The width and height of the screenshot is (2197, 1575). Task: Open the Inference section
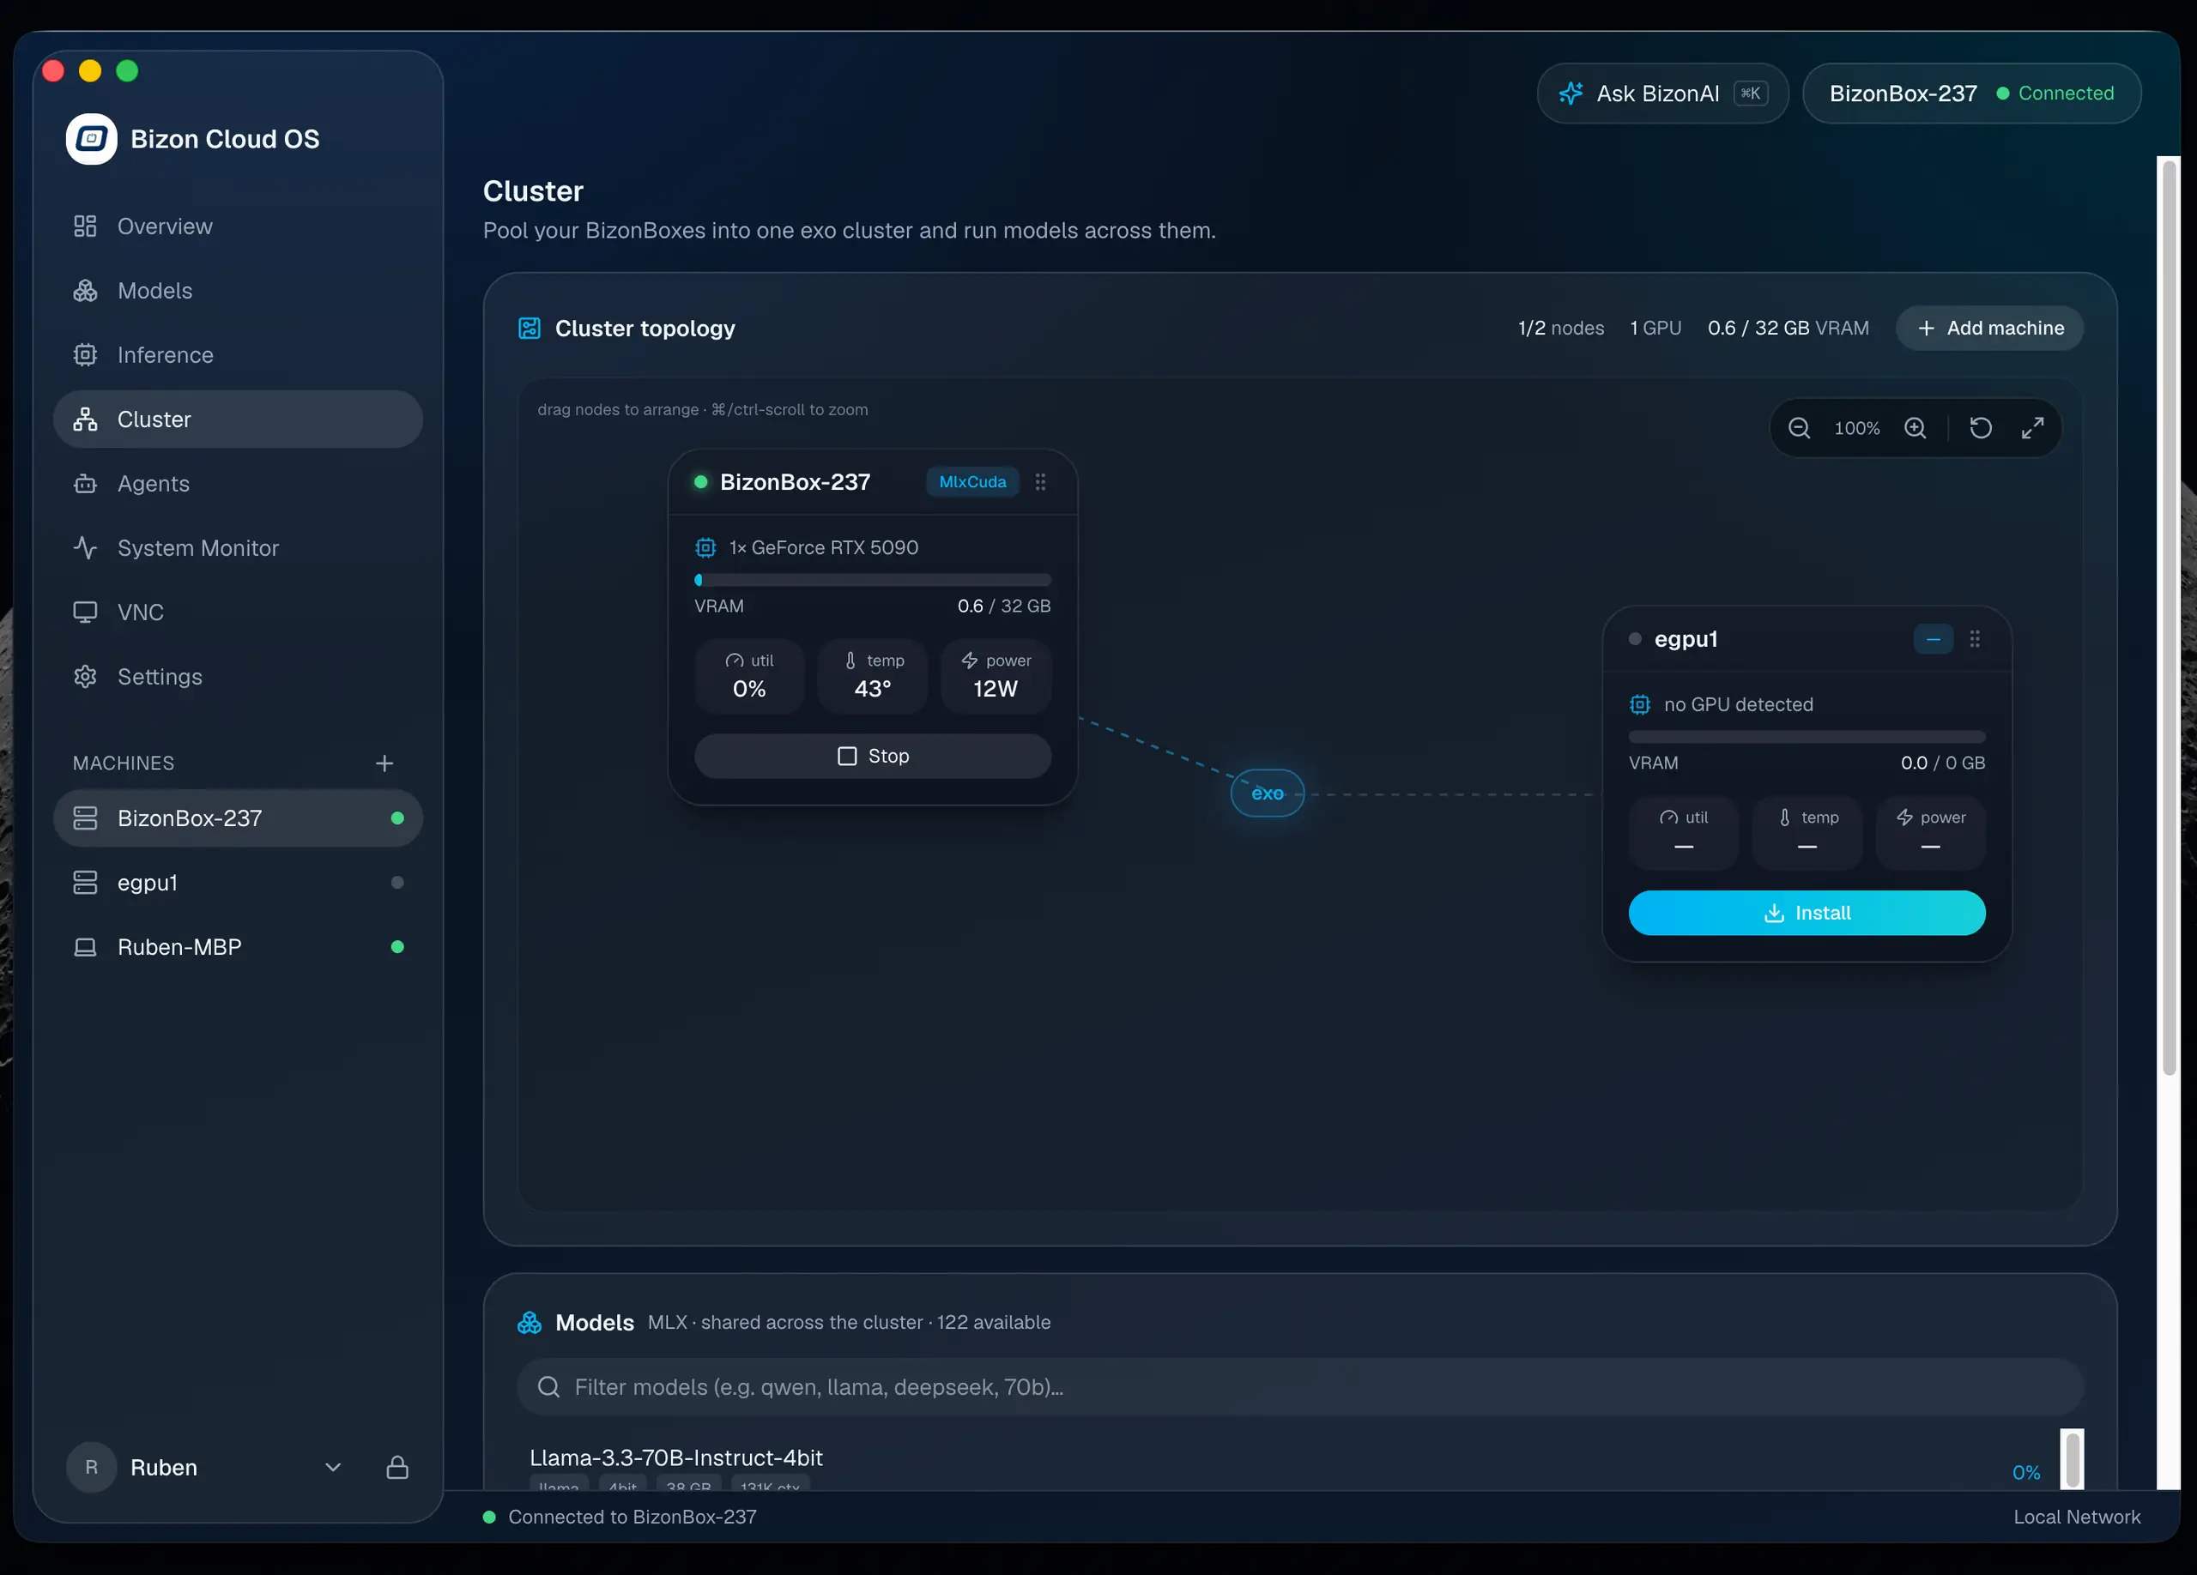point(238,355)
